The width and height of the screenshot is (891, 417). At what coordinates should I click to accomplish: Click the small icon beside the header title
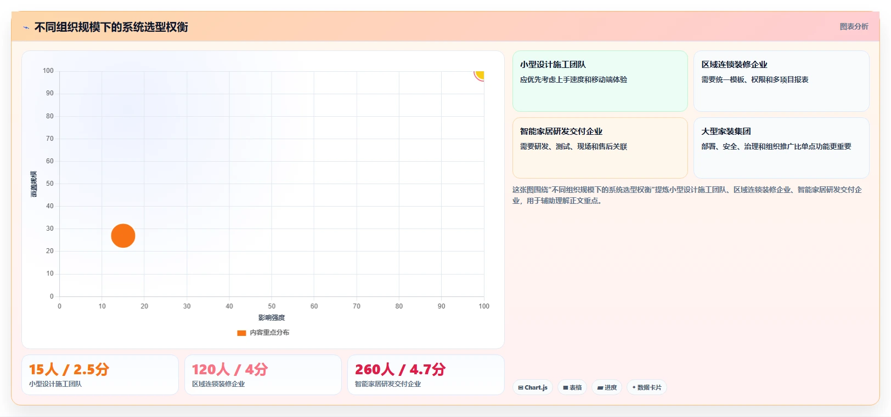[x=26, y=27]
